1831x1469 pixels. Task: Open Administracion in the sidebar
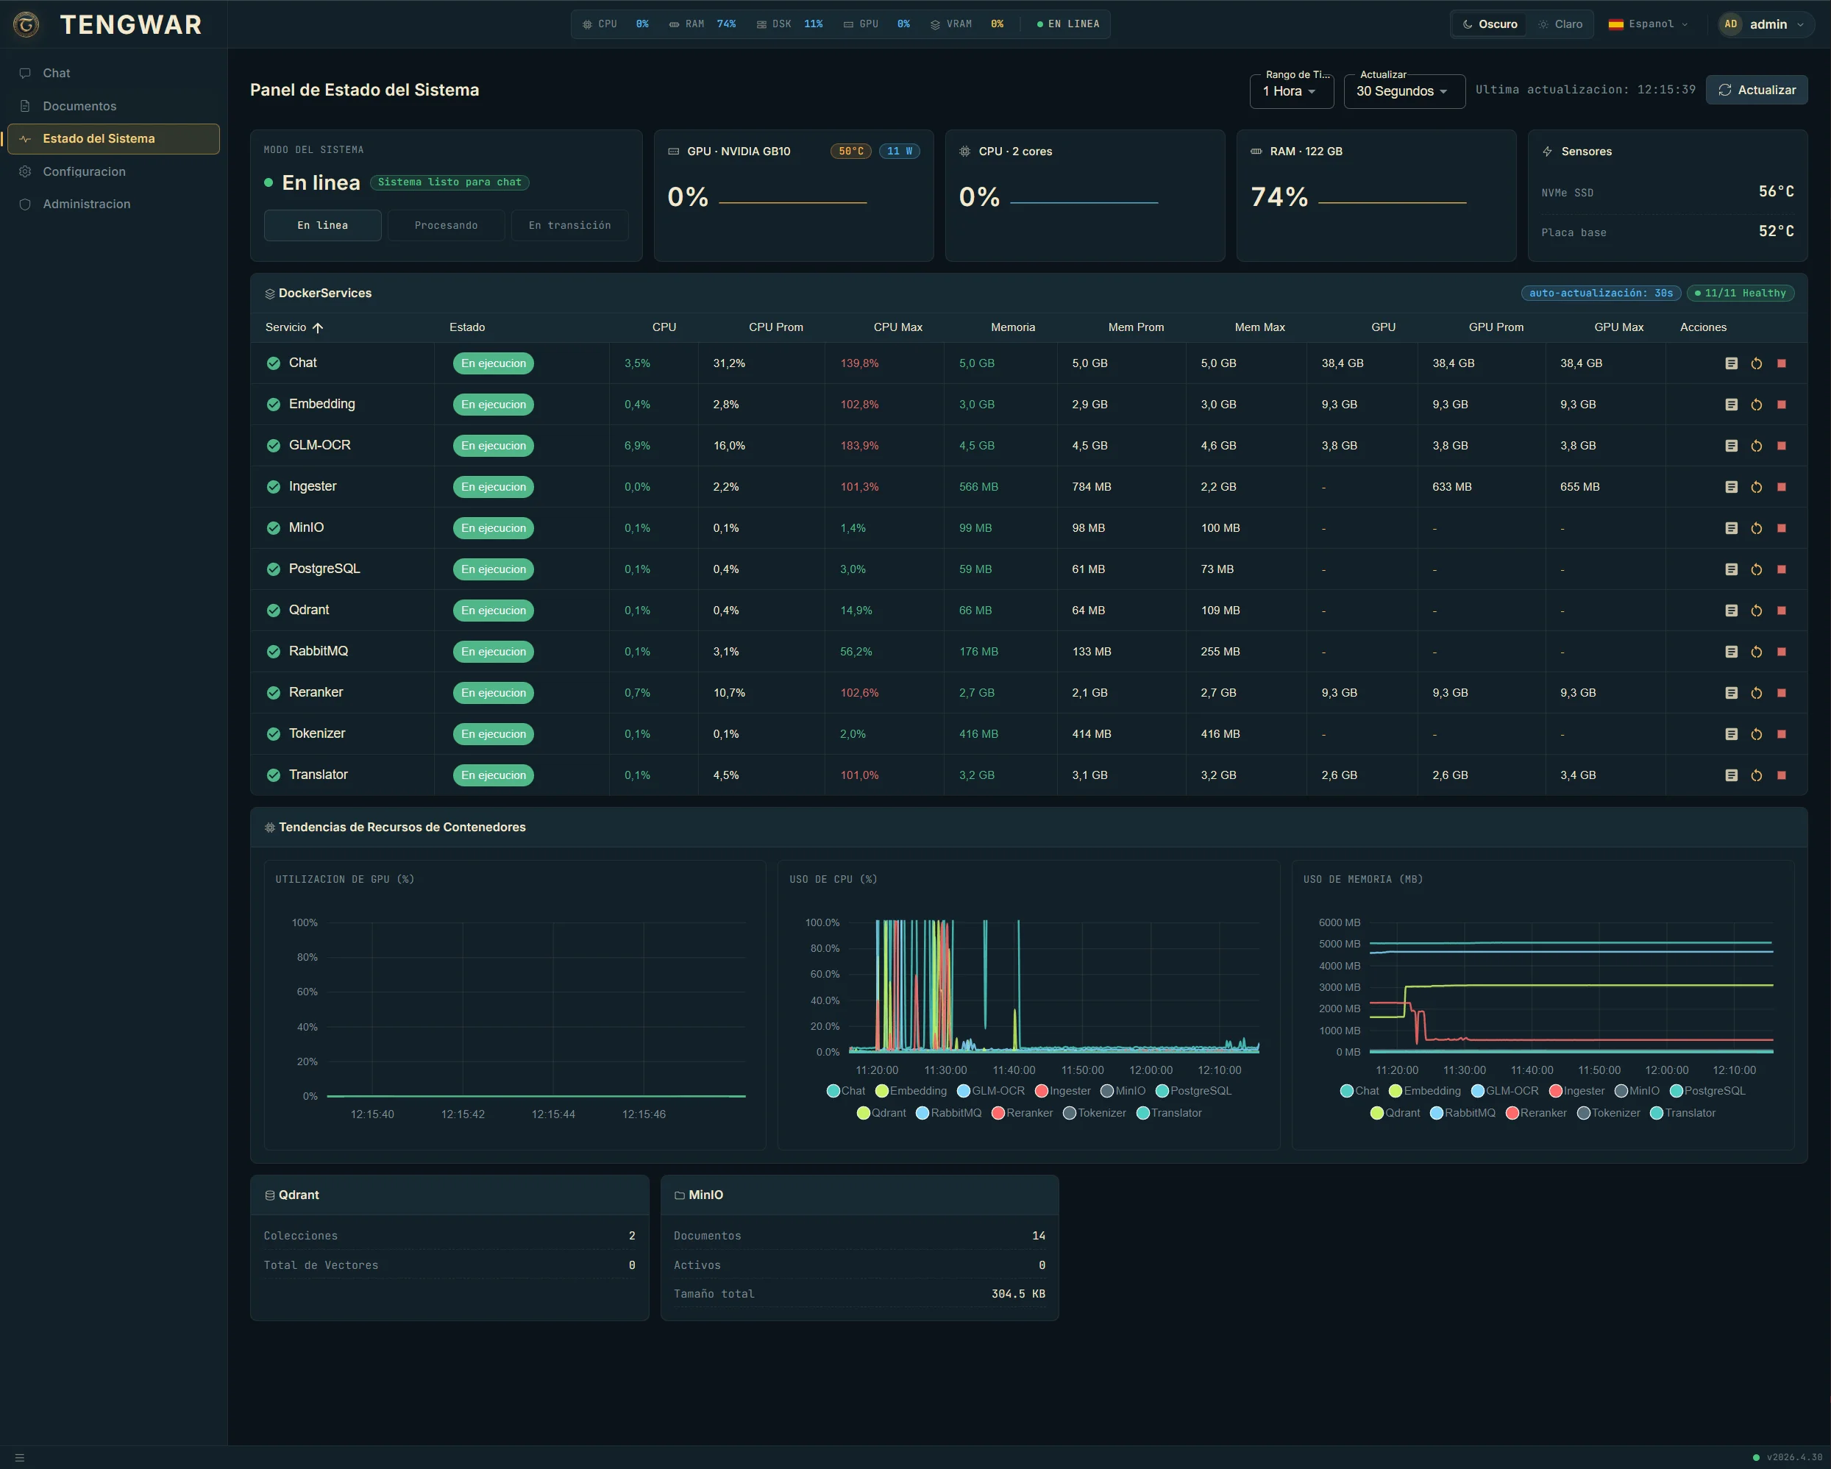click(114, 204)
